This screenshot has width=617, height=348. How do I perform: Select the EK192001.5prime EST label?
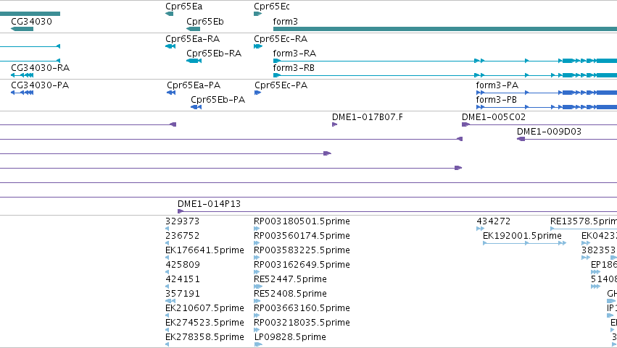(522, 236)
